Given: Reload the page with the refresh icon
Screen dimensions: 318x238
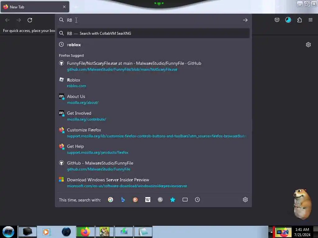Looking at the screenshot, I should [30, 20].
